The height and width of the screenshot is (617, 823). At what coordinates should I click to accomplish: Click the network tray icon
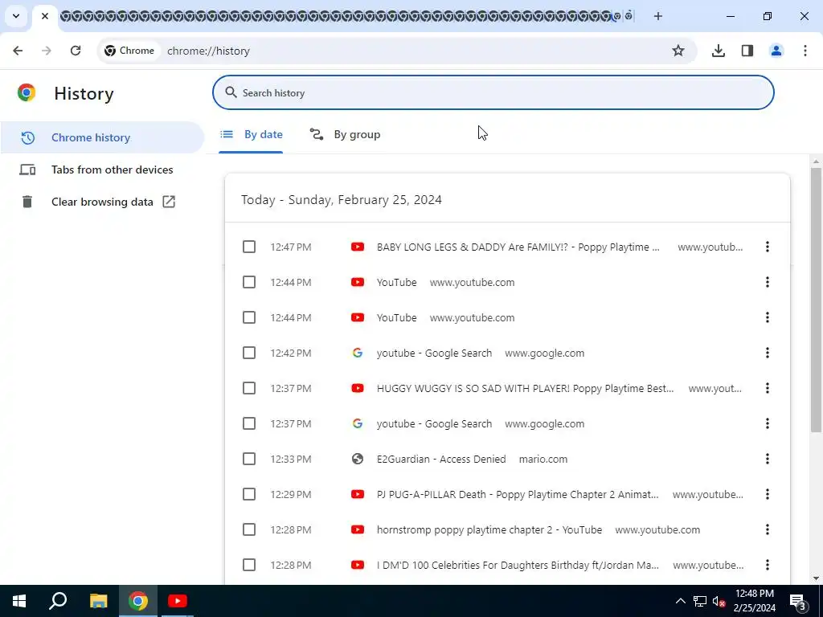click(700, 601)
